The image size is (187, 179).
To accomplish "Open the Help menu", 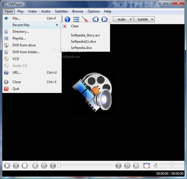I will (x=108, y=11).
